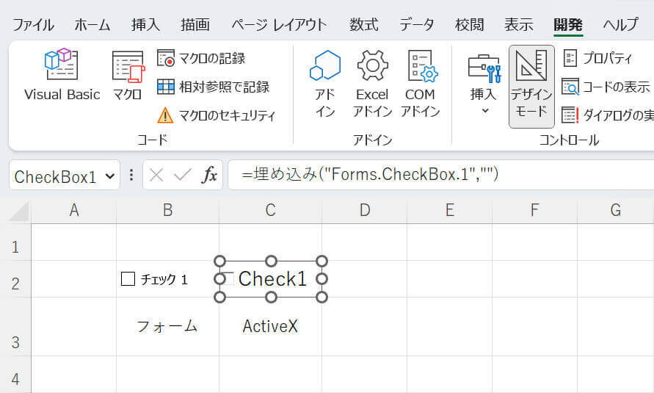Image resolution: width=654 pixels, height=393 pixels.
Task: Click inside the formula bar text
Action: click(440, 175)
